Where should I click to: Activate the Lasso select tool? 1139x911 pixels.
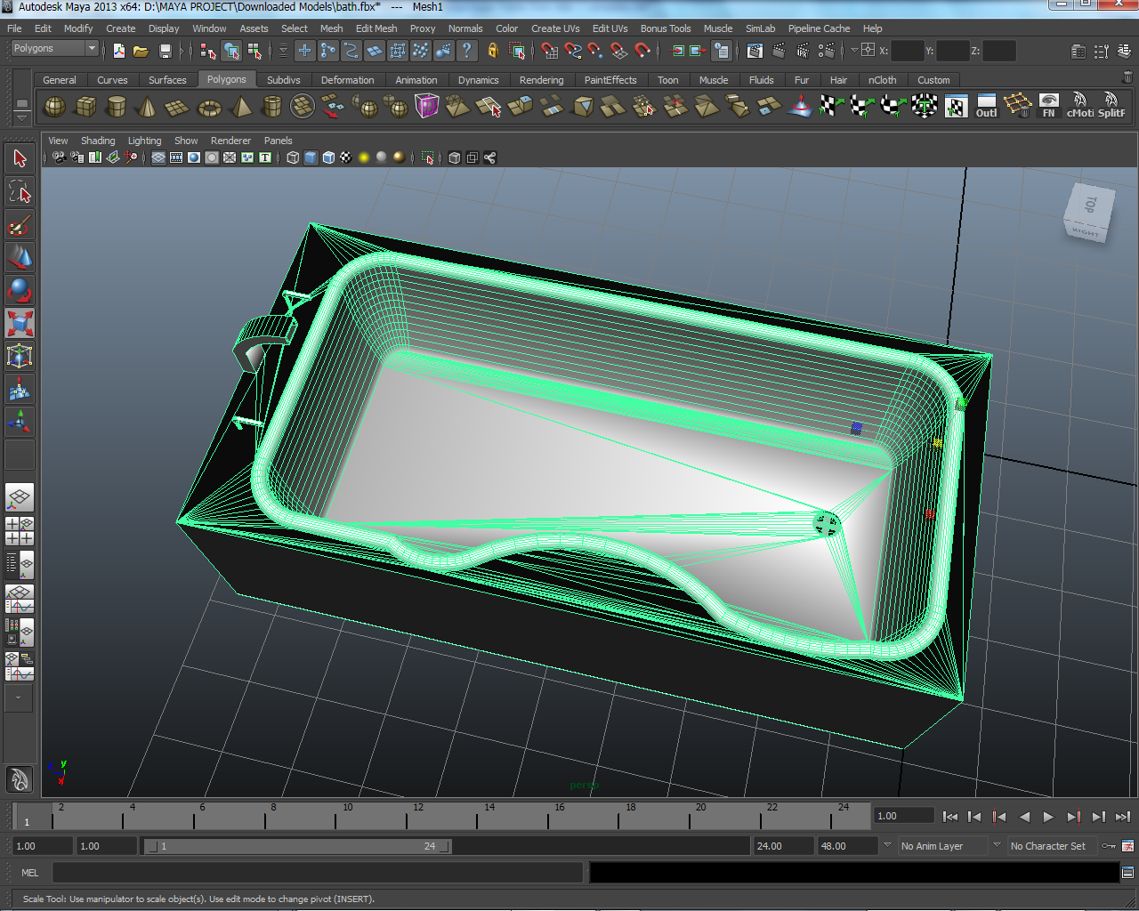tap(20, 192)
